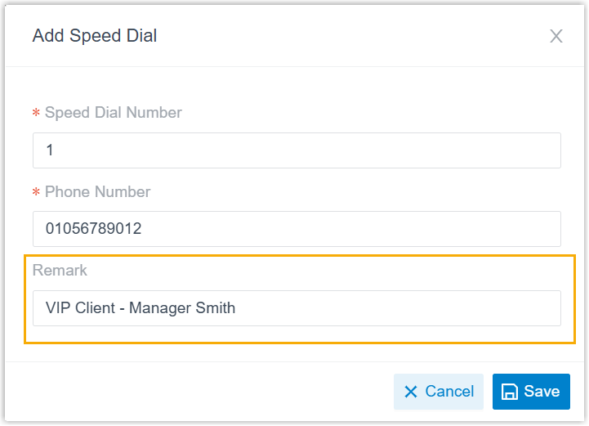
Task: Click the VIP Client - Manager Smith text
Action: tap(141, 308)
